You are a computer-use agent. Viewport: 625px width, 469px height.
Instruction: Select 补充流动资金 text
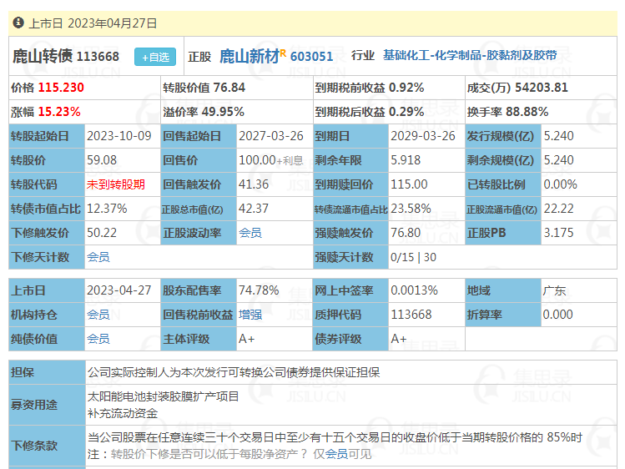click(123, 413)
